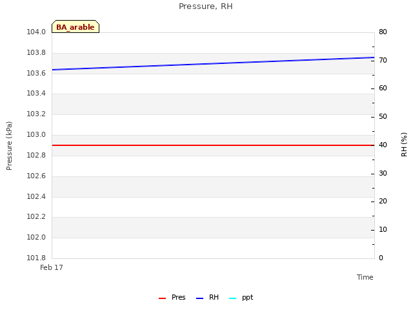Screen dimensions: 413x310
Task: Click the 'Feb 17' x-axis label
Action: click(x=52, y=267)
